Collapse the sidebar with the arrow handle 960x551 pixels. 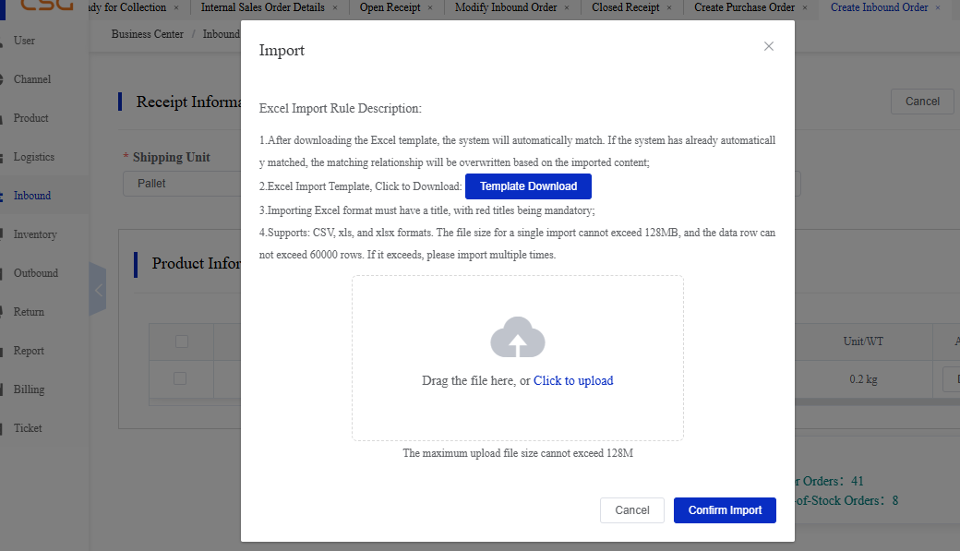tap(98, 289)
